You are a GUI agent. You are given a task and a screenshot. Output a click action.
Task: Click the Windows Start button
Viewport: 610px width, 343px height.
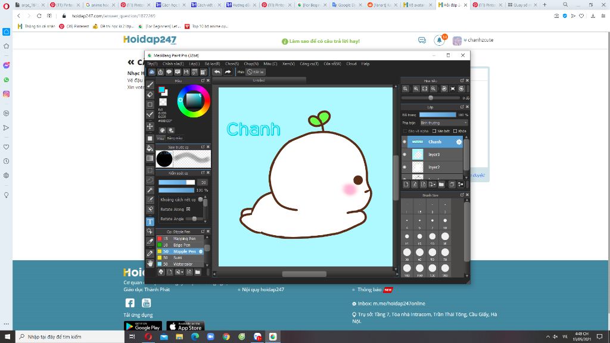[7, 337]
